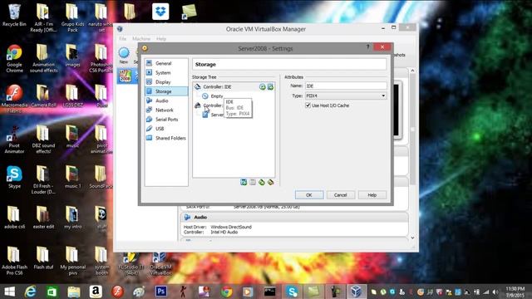The width and height of the screenshot is (532, 299).
Task: Click Windows Start button on taskbar
Action: 9,292
